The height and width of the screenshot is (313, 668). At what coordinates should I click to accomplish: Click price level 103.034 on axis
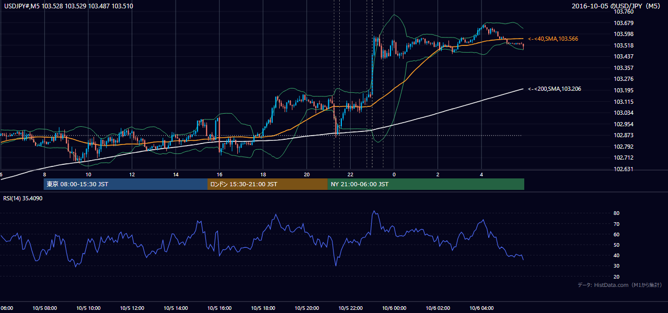tap(624, 113)
